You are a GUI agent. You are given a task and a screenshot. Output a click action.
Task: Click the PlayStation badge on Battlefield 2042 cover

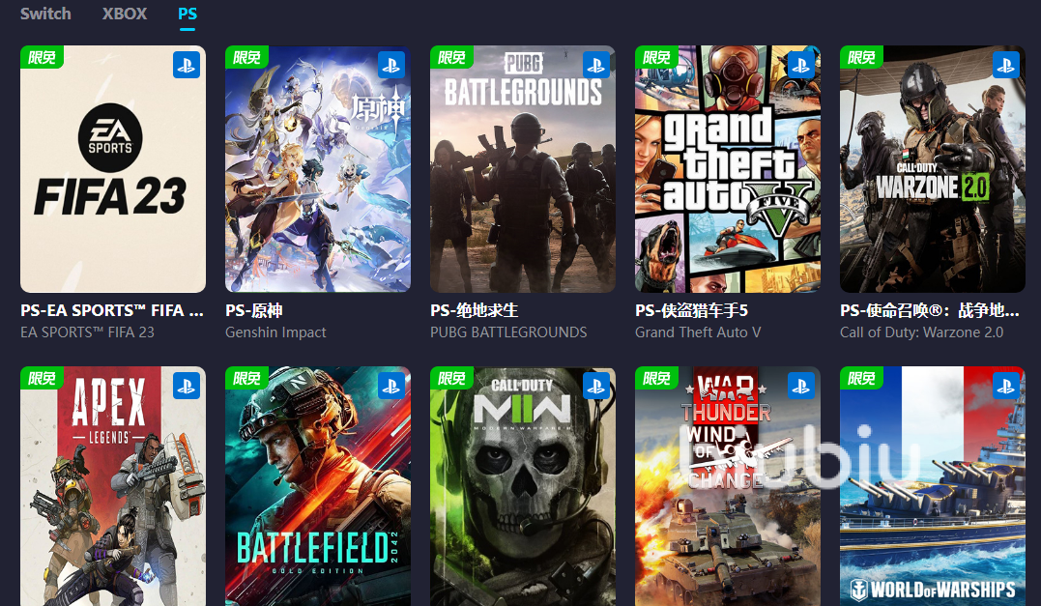[x=391, y=386]
